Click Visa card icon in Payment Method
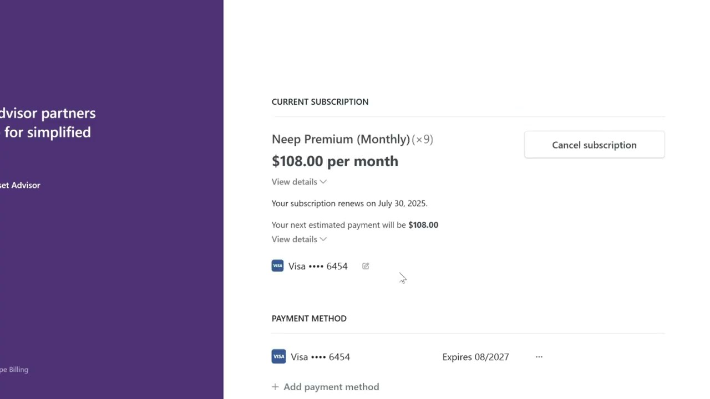The height and width of the screenshot is (399, 710). (278, 356)
